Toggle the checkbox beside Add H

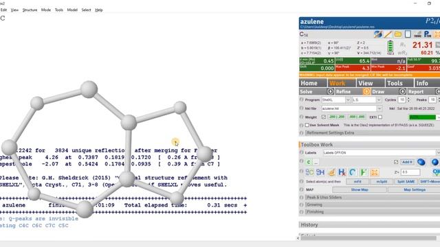(x=396, y=162)
